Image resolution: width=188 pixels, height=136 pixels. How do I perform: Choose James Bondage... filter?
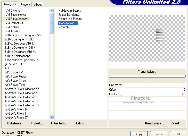coord(69,15)
